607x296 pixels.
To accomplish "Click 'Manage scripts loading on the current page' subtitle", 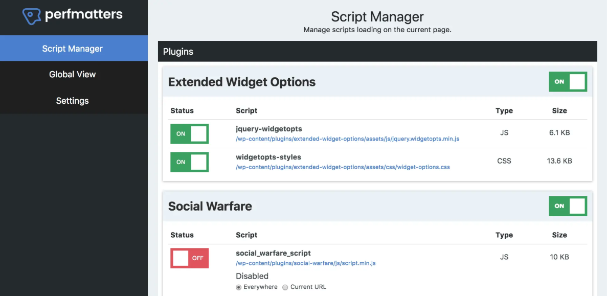I will [377, 30].
